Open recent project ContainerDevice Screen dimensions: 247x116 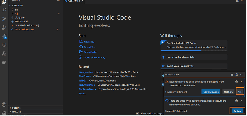point(87,89)
